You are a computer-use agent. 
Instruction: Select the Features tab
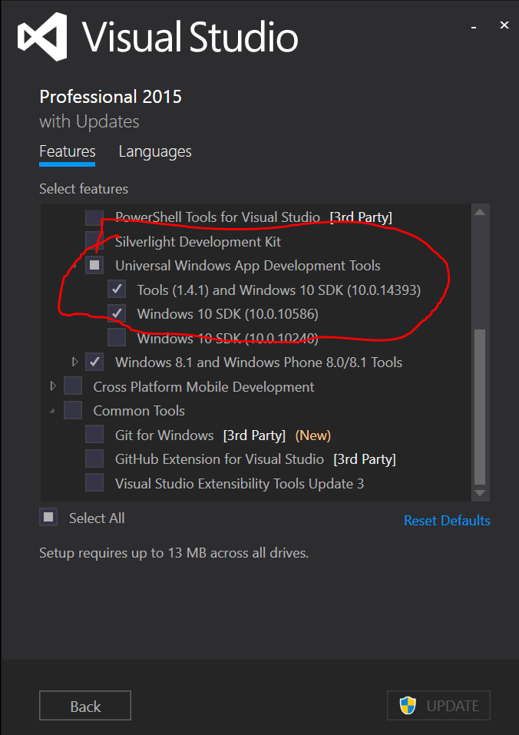click(67, 151)
